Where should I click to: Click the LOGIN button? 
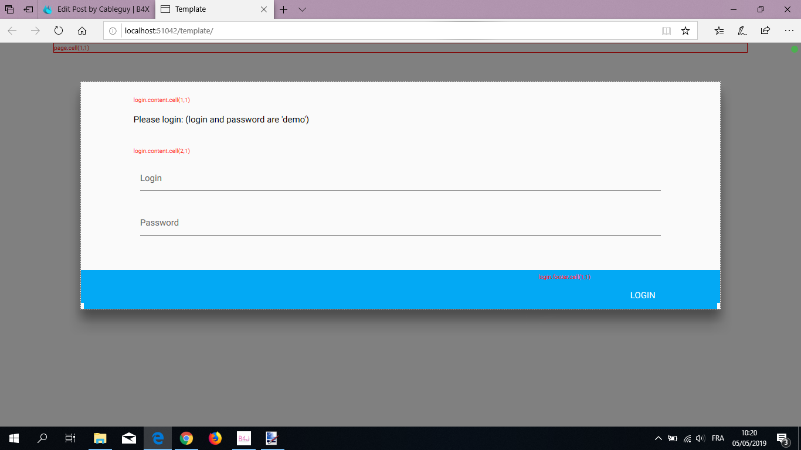643,295
